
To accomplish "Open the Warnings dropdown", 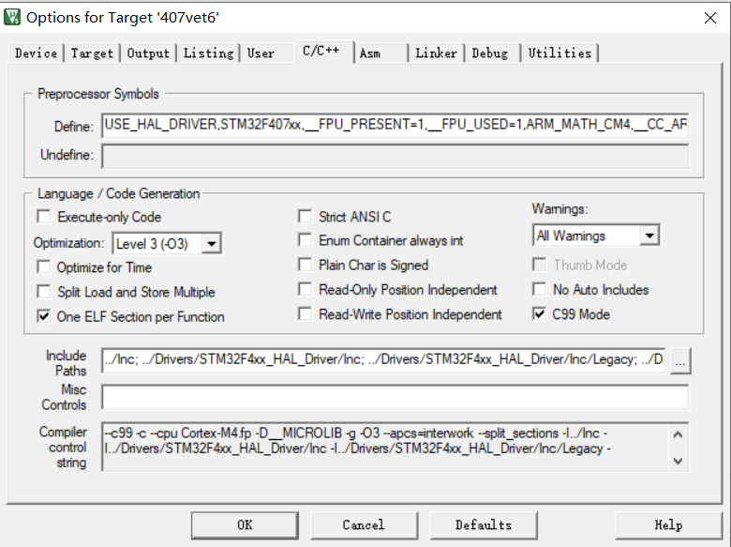I will point(649,236).
